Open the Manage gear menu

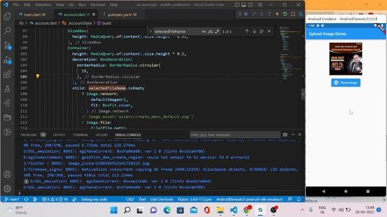click(7, 189)
